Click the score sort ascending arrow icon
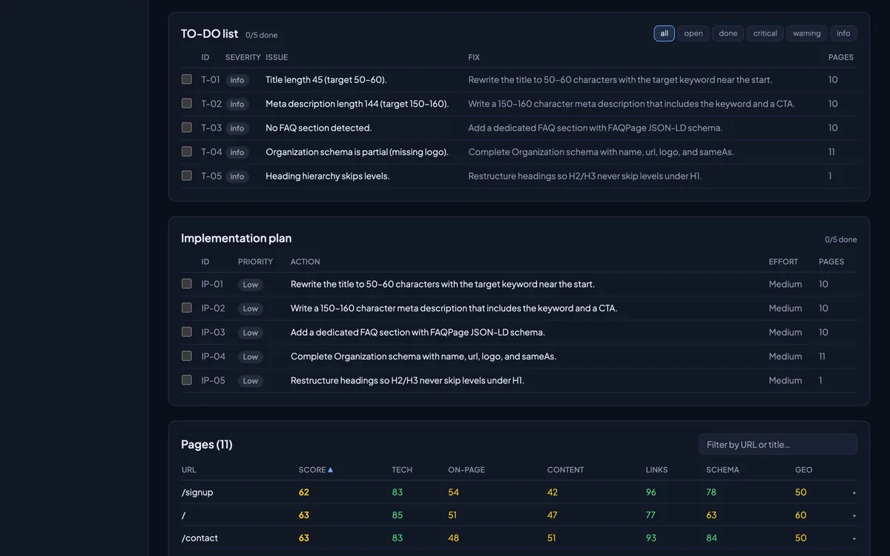Image resolution: width=890 pixels, height=556 pixels. (x=331, y=470)
